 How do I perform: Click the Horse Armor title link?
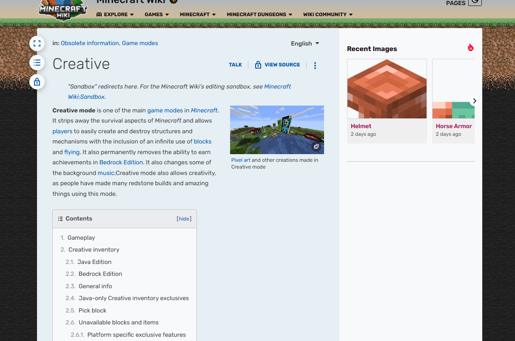tap(454, 126)
